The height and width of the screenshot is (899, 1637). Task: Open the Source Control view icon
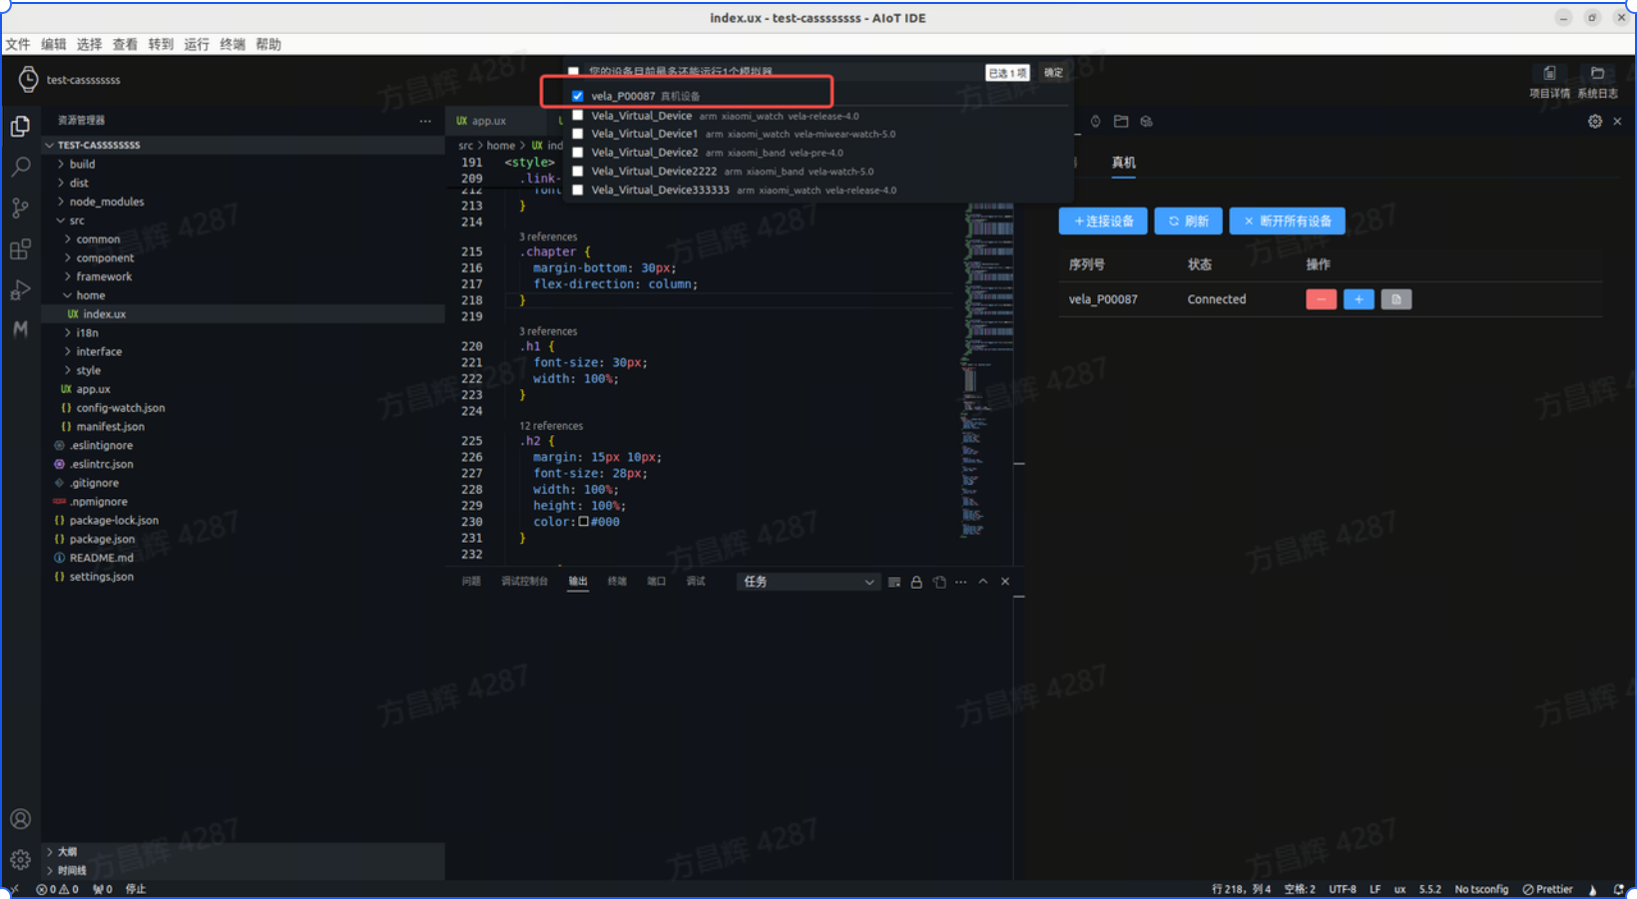(20, 208)
